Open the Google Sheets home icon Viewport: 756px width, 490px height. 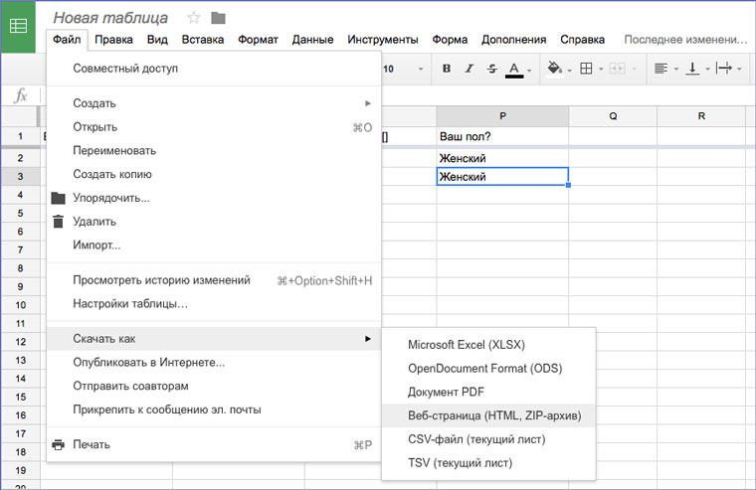pyautogui.click(x=18, y=26)
